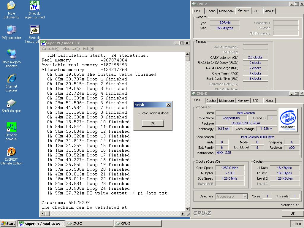This screenshot has height=228, width=304.
Task: Expand the Processor #1 selection dropdown
Action: [x=245, y=197]
